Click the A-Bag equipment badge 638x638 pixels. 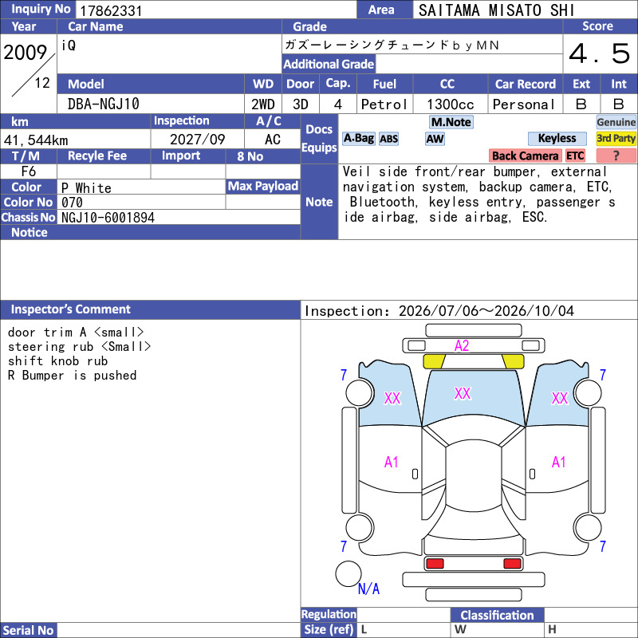pyautogui.click(x=358, y=139)
